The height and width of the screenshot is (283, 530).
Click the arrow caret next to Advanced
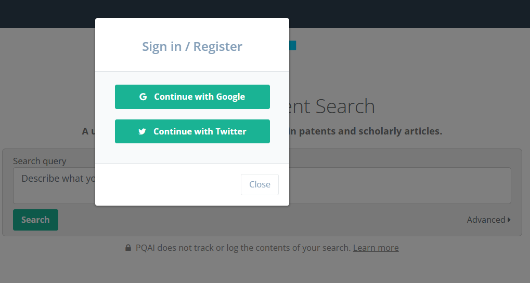509,220
